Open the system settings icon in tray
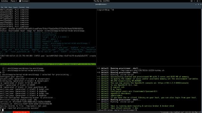202x113 pixels. pyautogui.click(x=198, y=1)
